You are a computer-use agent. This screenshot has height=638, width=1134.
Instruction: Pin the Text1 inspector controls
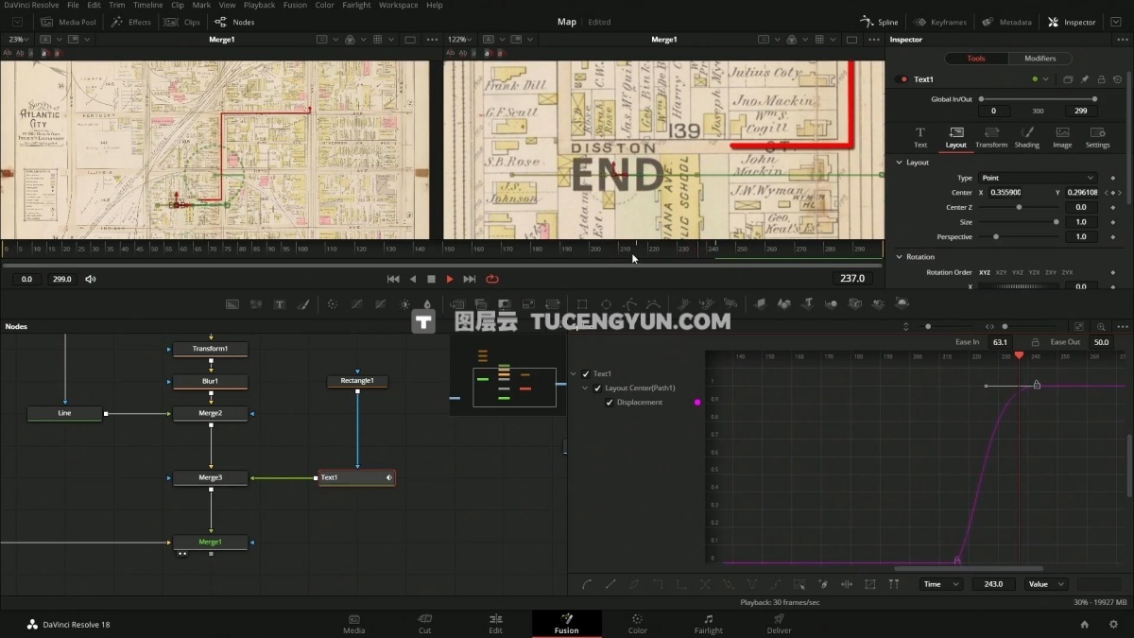click(x=1085, y=79)
